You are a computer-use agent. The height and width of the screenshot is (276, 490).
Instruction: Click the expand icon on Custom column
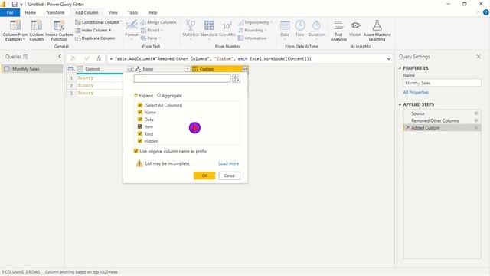click(245, 69)
